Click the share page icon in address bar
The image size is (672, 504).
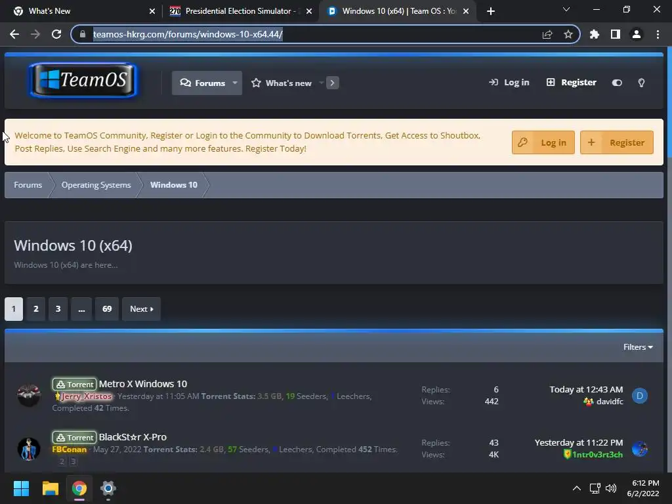pyautogui.click(x=547, y=34)
